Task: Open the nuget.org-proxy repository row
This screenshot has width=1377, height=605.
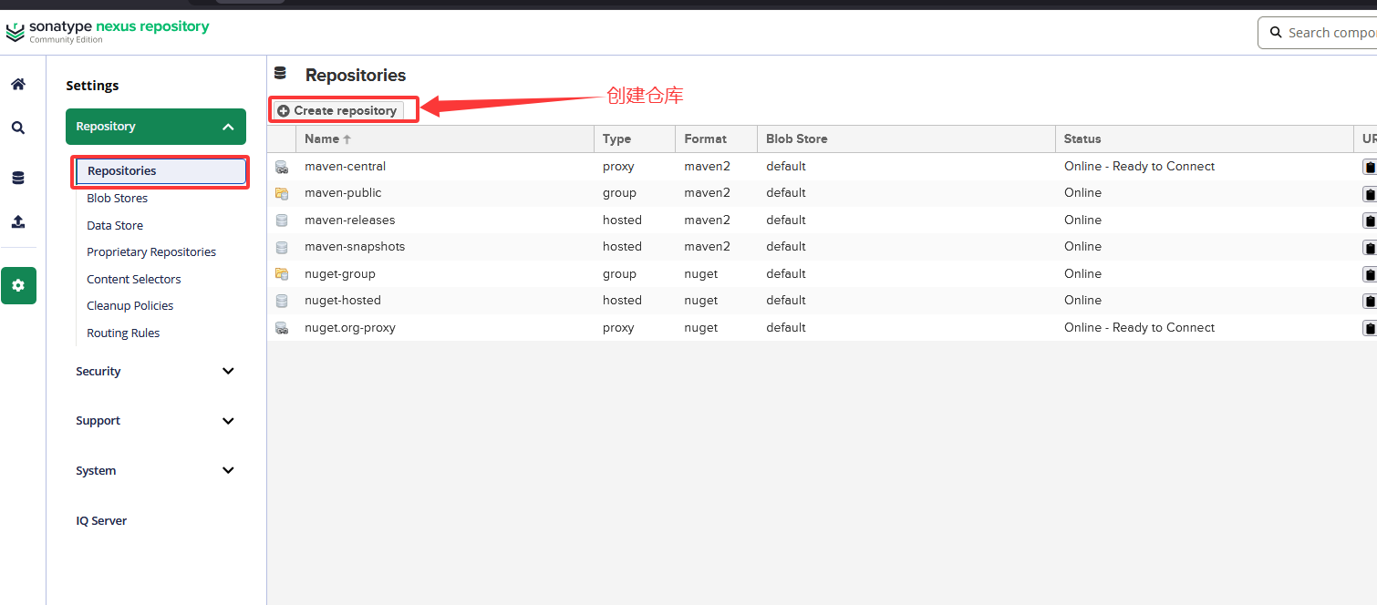Action: [822, 328]
